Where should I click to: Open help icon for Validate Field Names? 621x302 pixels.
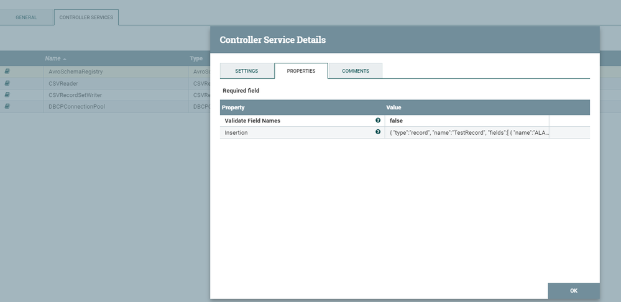pos(378,121)
